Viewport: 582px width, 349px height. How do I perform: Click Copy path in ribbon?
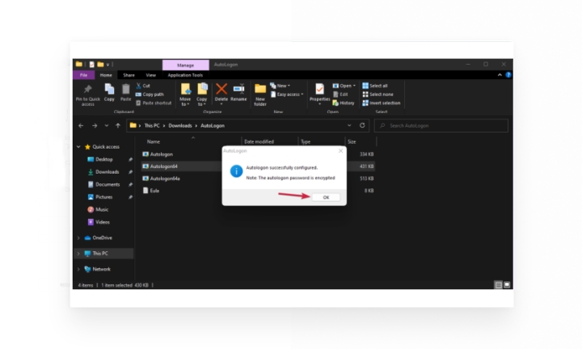150,95
